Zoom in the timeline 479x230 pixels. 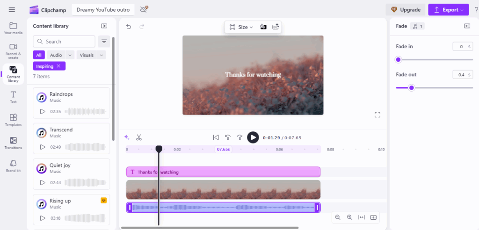click(x=349, y=217)
